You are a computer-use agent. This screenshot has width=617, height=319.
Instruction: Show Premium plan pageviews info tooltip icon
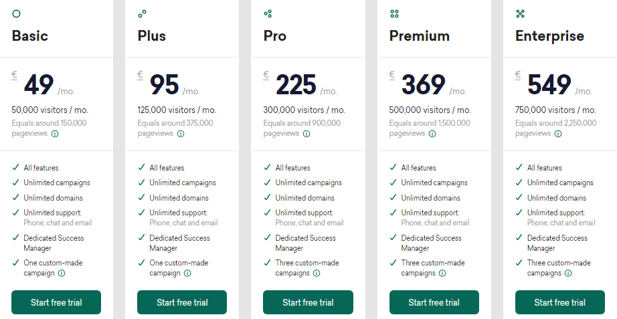pyautogui.click(x=432, y=134)
